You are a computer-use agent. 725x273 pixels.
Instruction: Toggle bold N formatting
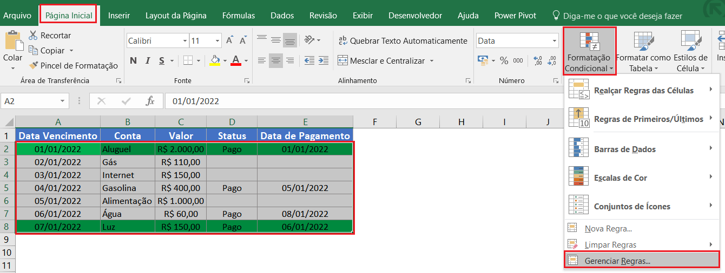(133, 60)
